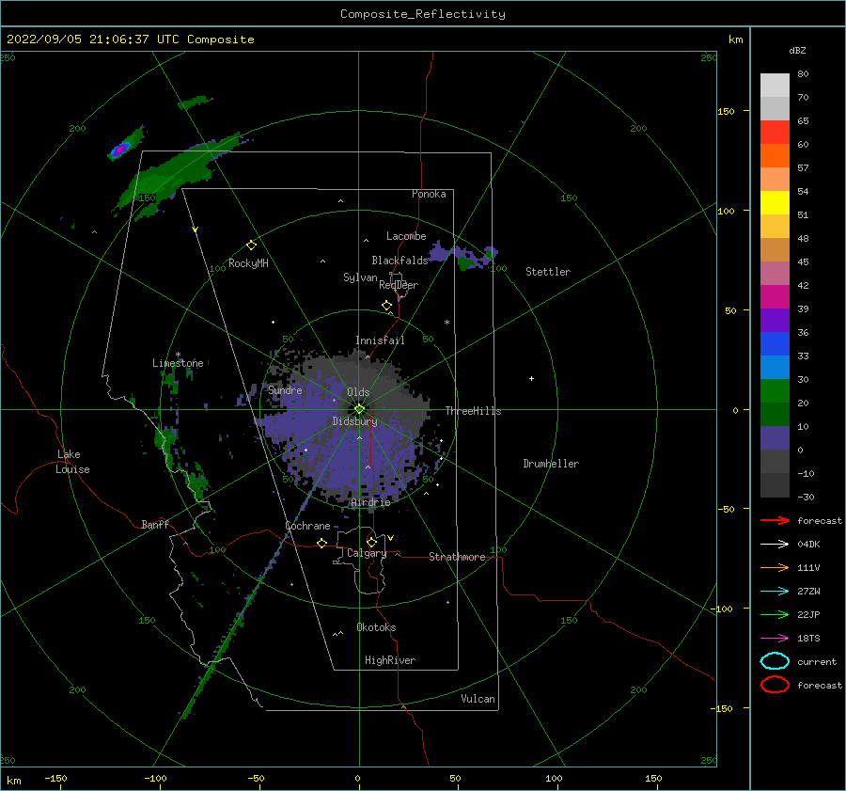Click the radar-center diamond marker below Olds
Image resolution: width=846 pixels, height=791 pixels.
point(359,409)
